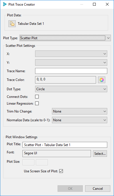114x196 pixels.
Task: Click the Plot Title text field
Action: 65,145
